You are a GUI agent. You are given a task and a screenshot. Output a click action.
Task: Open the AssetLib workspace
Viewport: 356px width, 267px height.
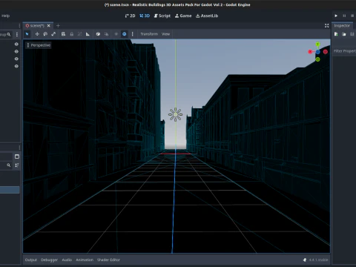tap(207, 16)
